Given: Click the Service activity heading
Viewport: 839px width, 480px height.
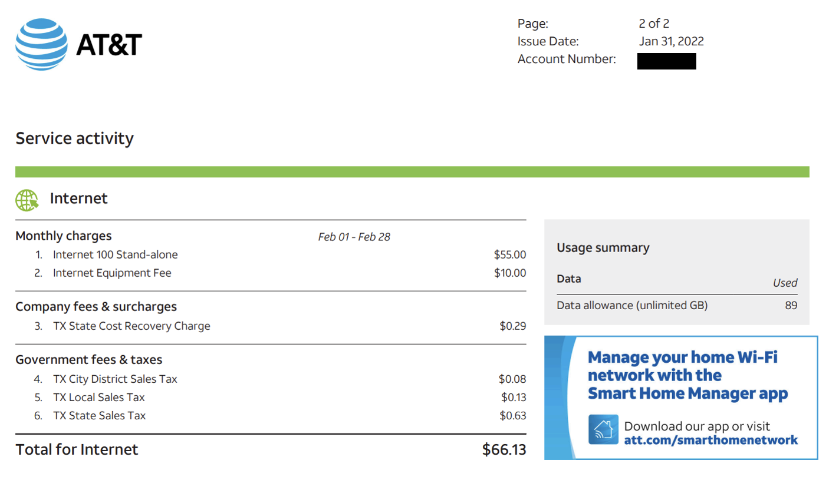Looking at the screenshot, I should coord(74,138).
